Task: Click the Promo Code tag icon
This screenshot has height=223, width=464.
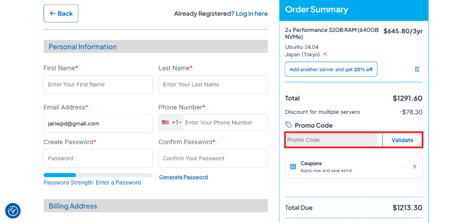Action: click(x=288, y=124)
